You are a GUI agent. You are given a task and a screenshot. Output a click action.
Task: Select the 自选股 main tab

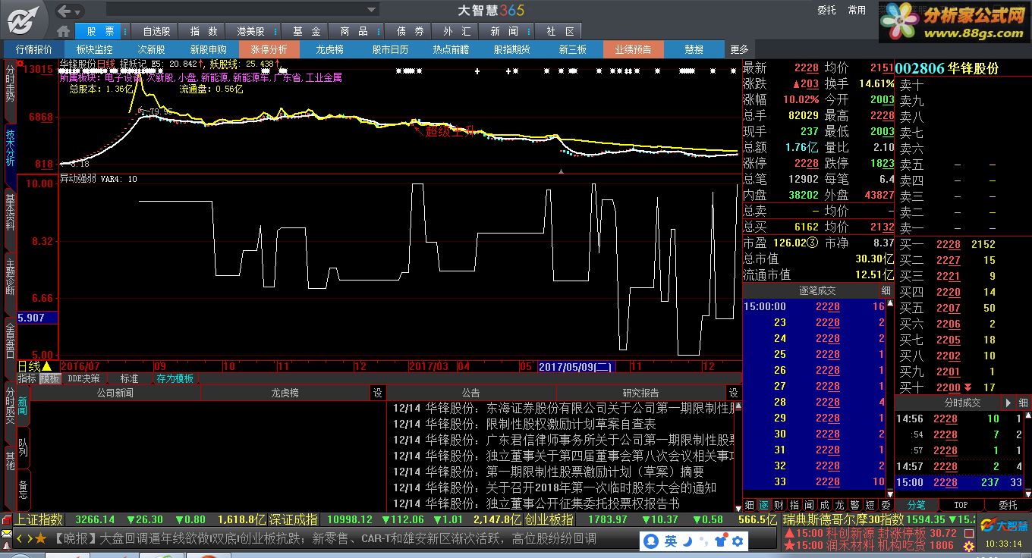point(156,31)
